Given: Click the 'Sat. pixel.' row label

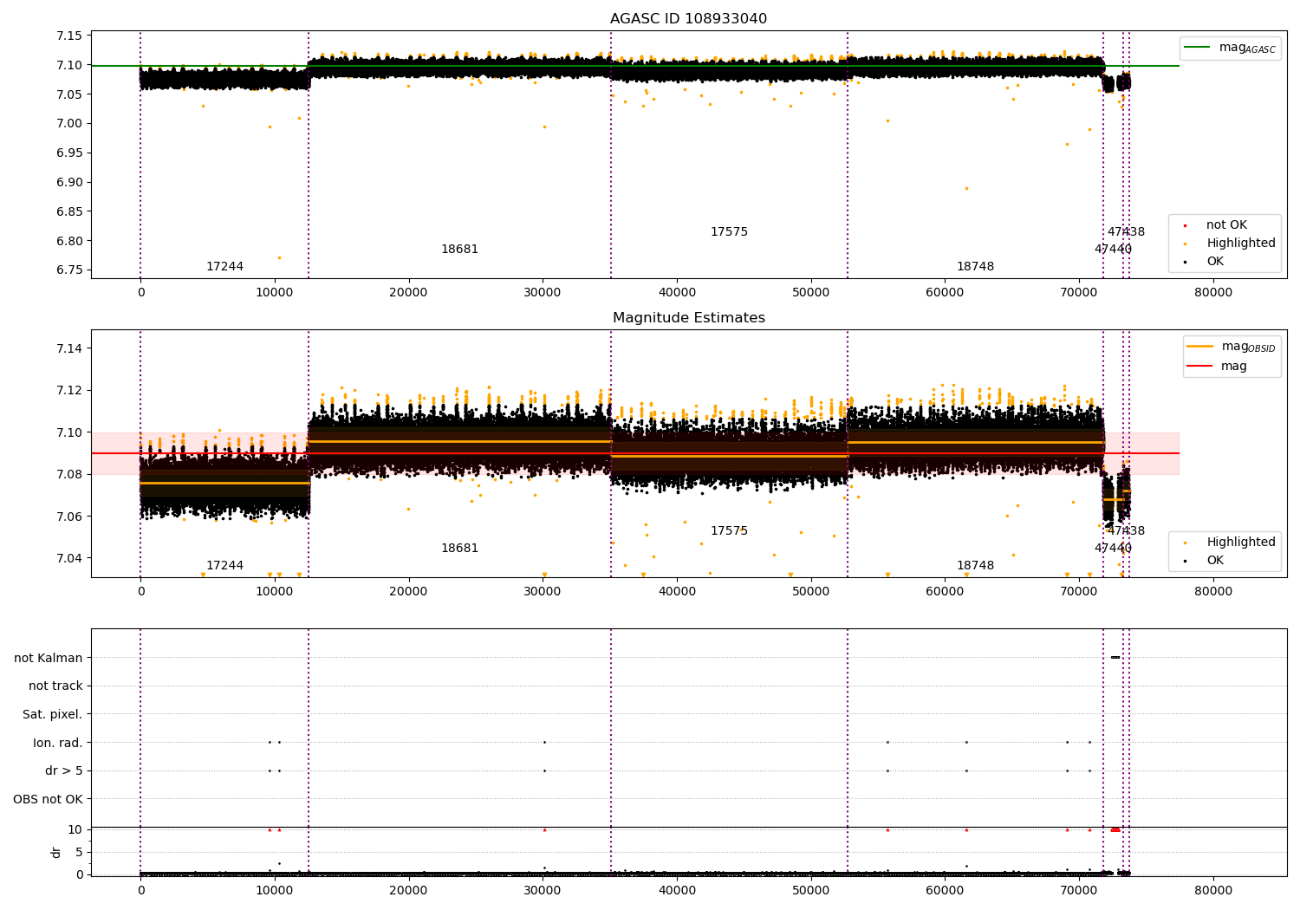Looking at the screenshot, I should 52,714.
